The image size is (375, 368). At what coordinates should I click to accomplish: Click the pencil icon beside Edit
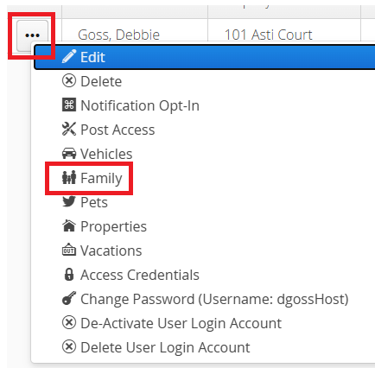(x=69, y=56)
